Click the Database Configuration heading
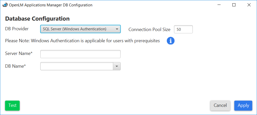 point(37,19)
